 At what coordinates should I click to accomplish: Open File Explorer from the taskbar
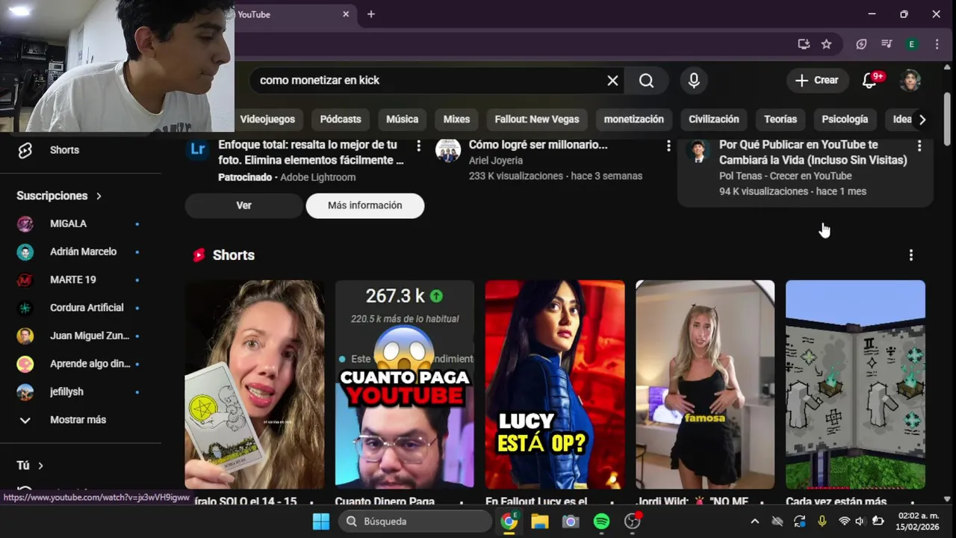[540, 522]
